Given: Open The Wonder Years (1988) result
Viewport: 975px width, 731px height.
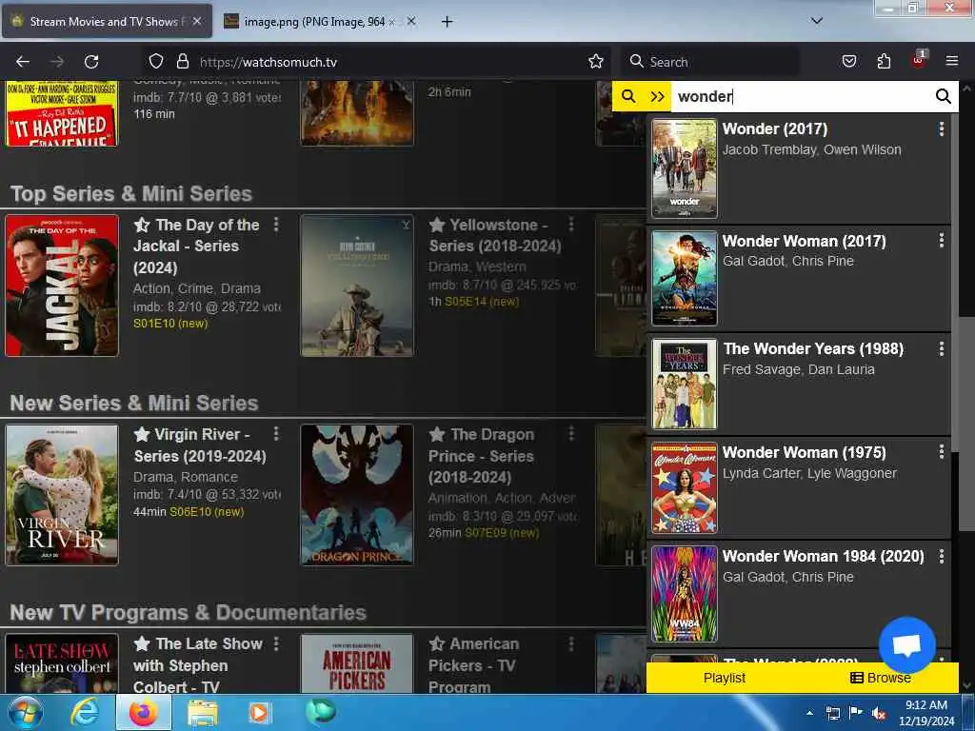Looking at the screenshot, I should [799, 385].
